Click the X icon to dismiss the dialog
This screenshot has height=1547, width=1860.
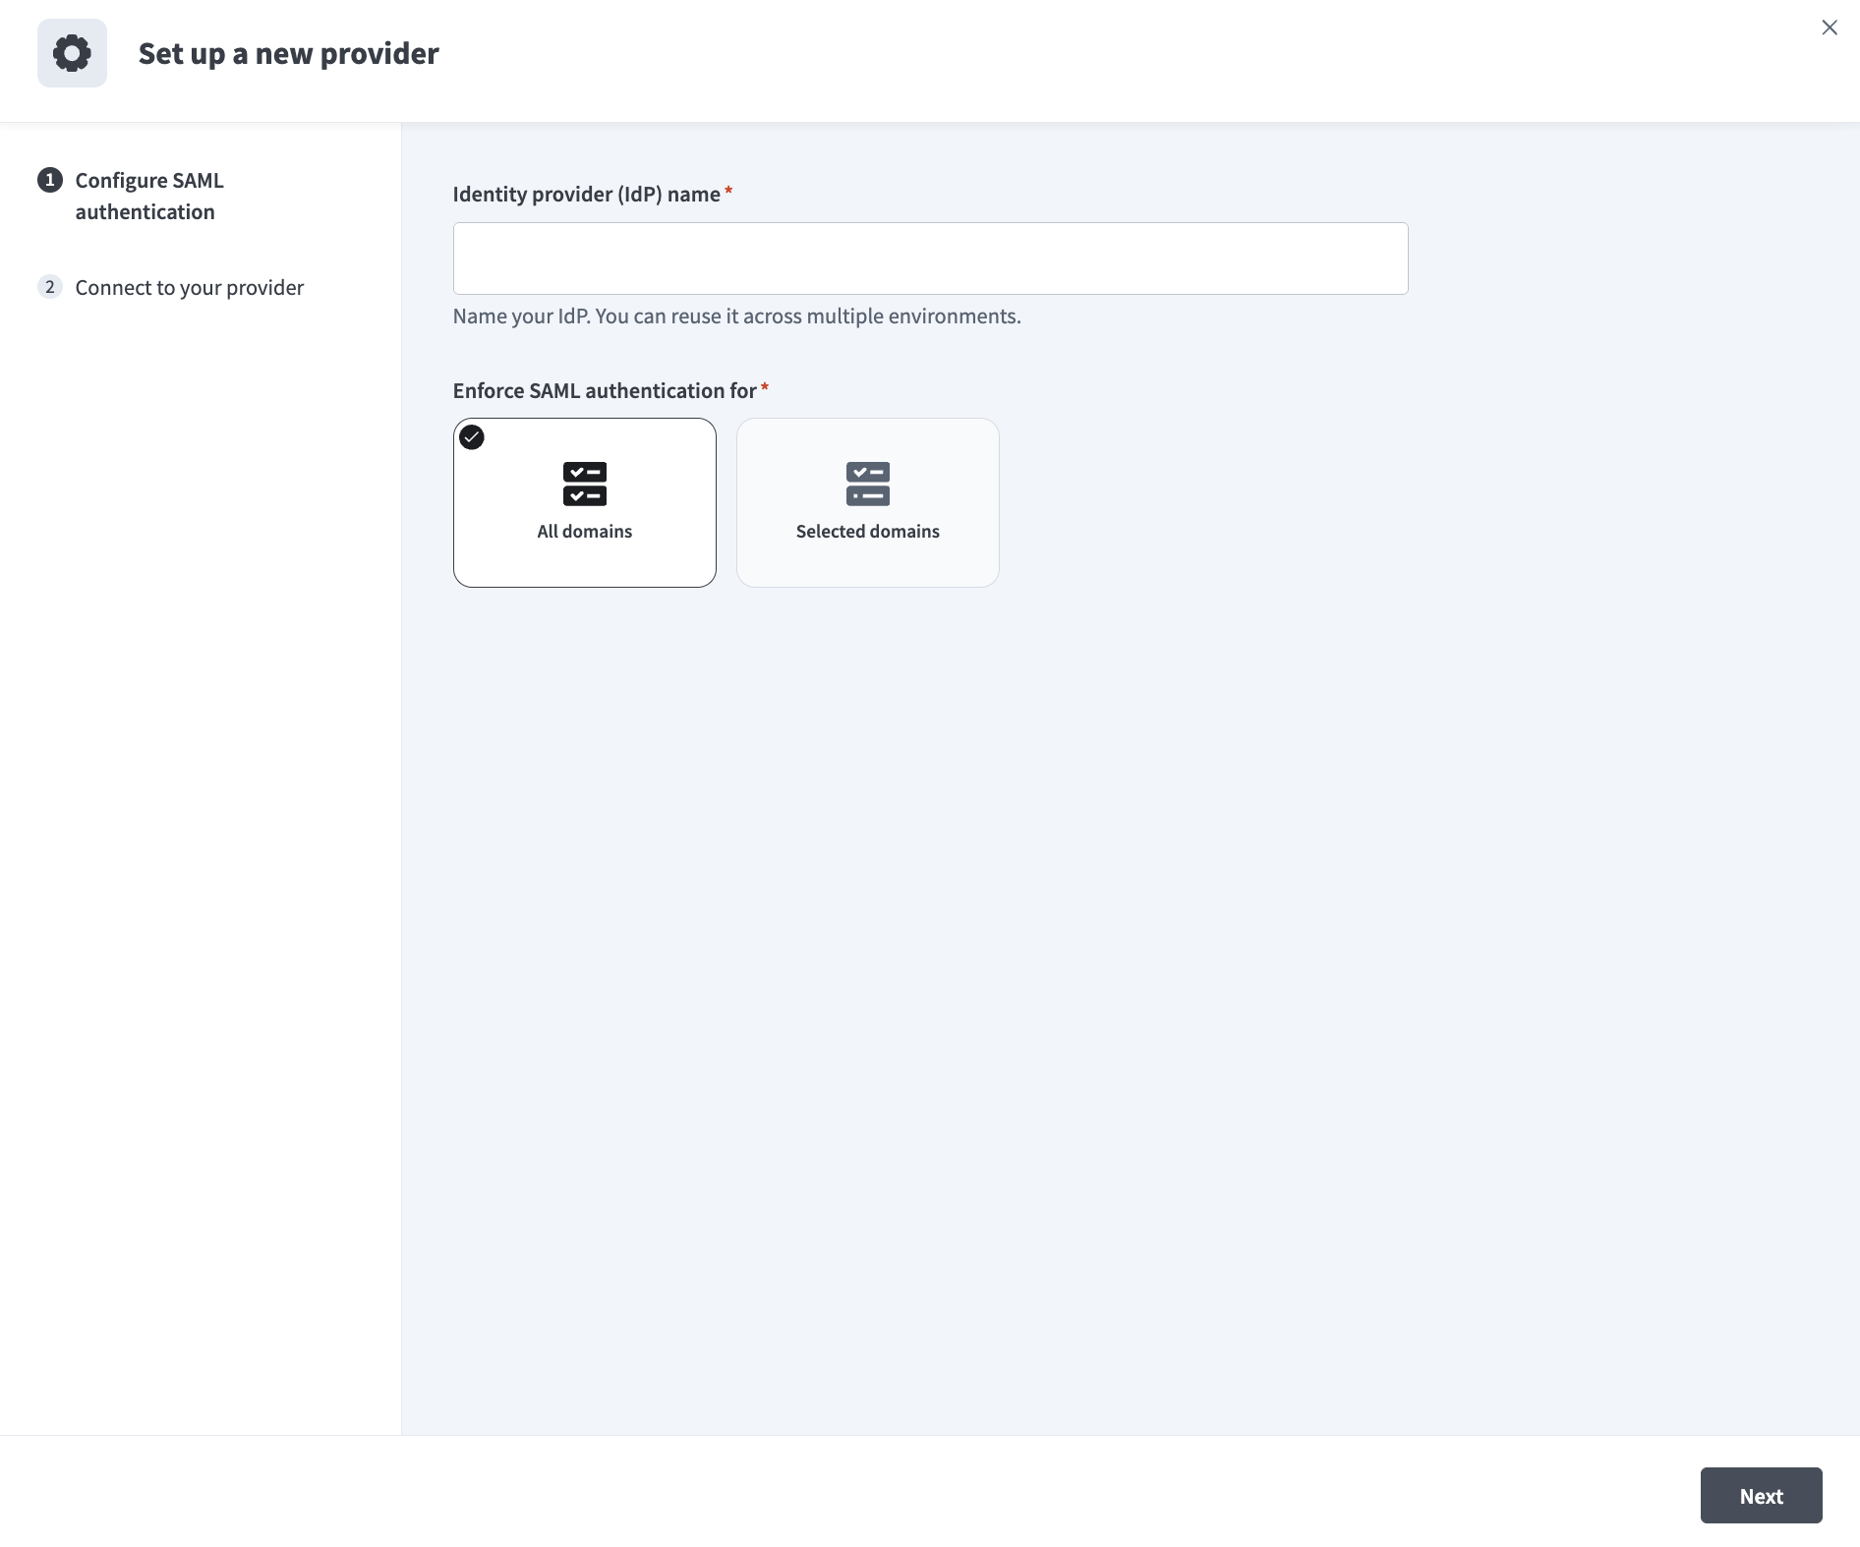1829,28
